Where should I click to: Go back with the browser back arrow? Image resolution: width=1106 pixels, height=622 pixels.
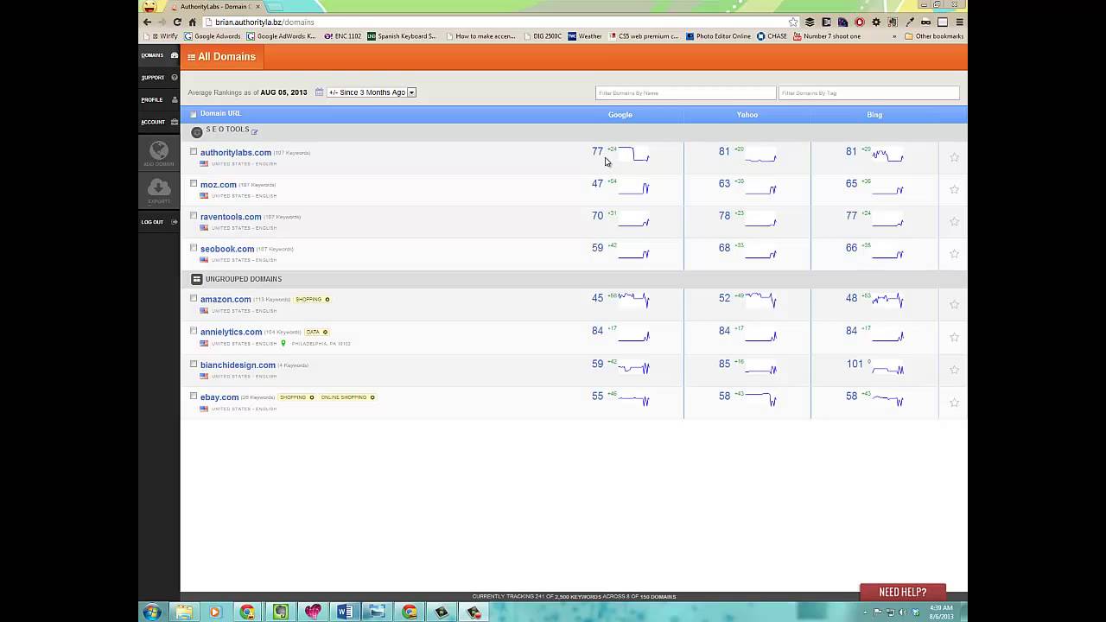pyautogui.click(x=147, y=22)
